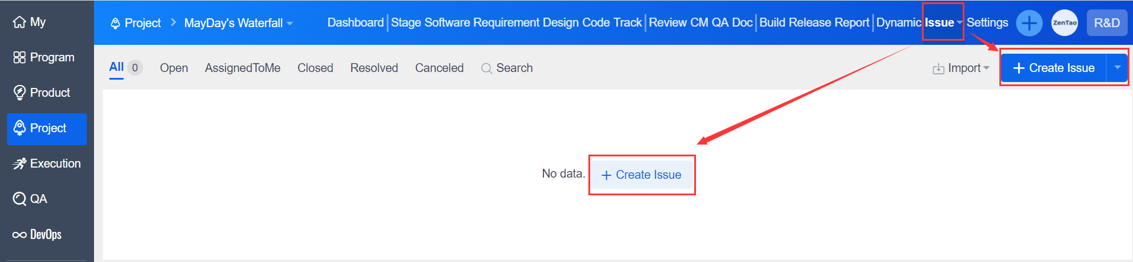This screenshot has width=1133, height=262.
Task: Open QA via its magnifier icon
Action: click(x=20, y=199)
